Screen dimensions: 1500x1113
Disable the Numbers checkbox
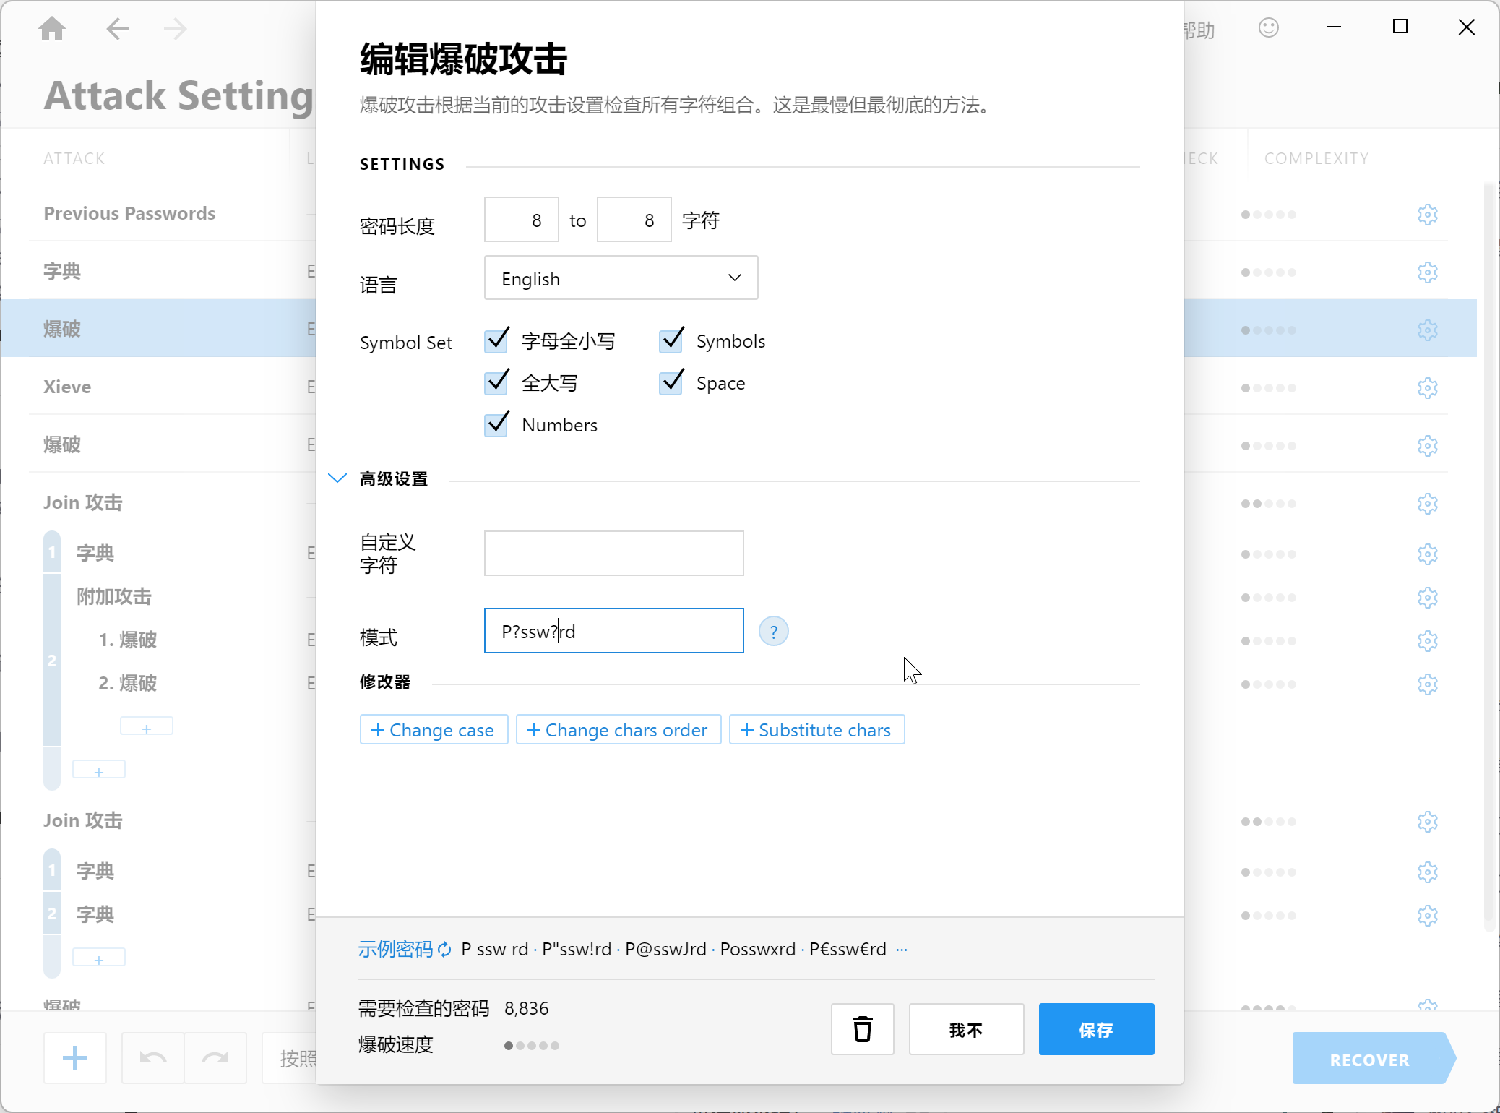click(497, 424)
